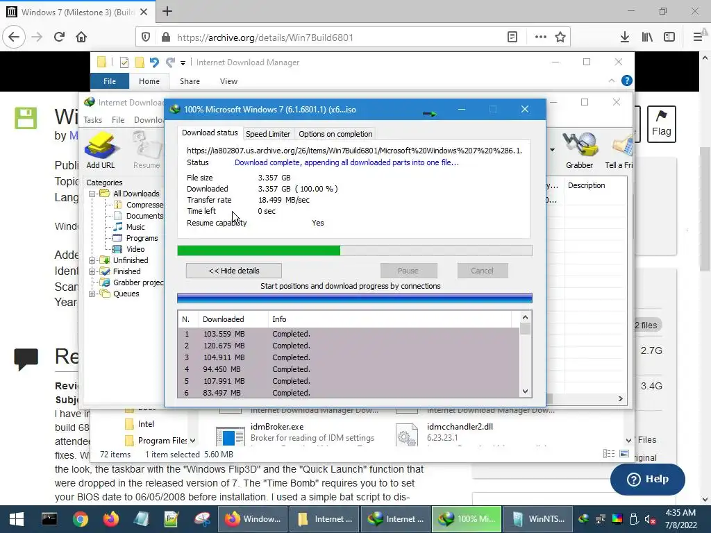Click Explorer redo arrow in quick access
Screen dimensions: 711x533
[x=170, y=62]
